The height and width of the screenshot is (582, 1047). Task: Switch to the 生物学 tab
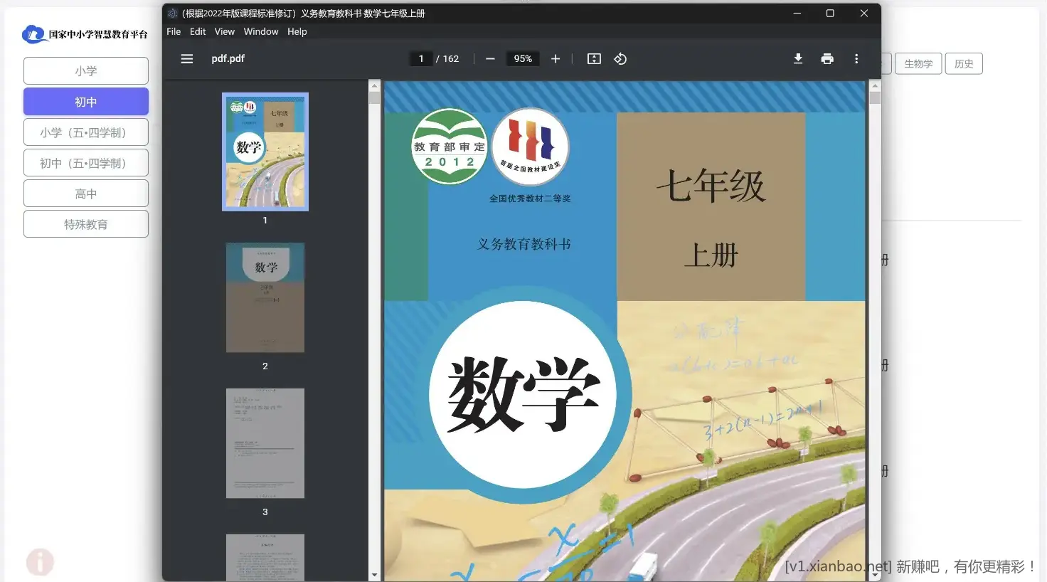click(x=918, y=63)
